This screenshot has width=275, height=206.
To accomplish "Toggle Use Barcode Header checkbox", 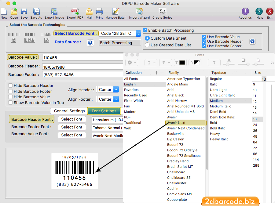I will point(204,42).
